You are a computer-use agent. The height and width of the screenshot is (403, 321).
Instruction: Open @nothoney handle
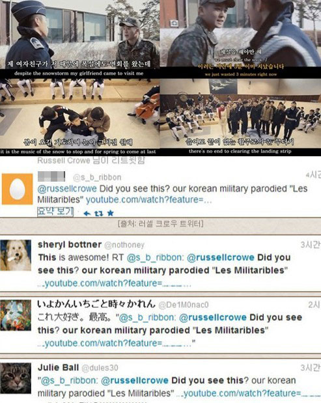click(x=124, y=245)
